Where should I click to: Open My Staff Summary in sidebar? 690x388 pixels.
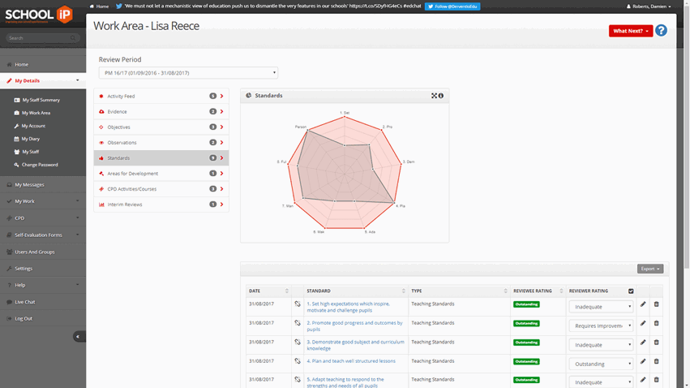[x=41, y=100]
